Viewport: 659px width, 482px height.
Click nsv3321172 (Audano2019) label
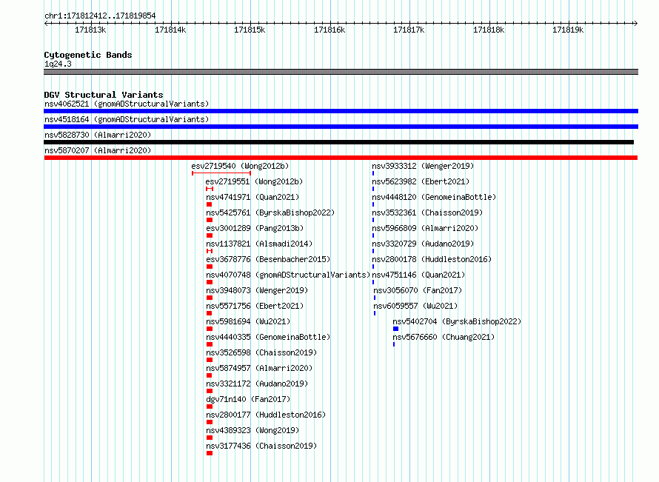pyautogui.click(x=257, y=384)
